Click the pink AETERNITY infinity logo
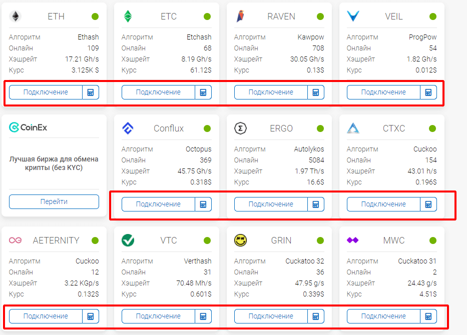The image size is (467, 335). (x=15, y=240)
